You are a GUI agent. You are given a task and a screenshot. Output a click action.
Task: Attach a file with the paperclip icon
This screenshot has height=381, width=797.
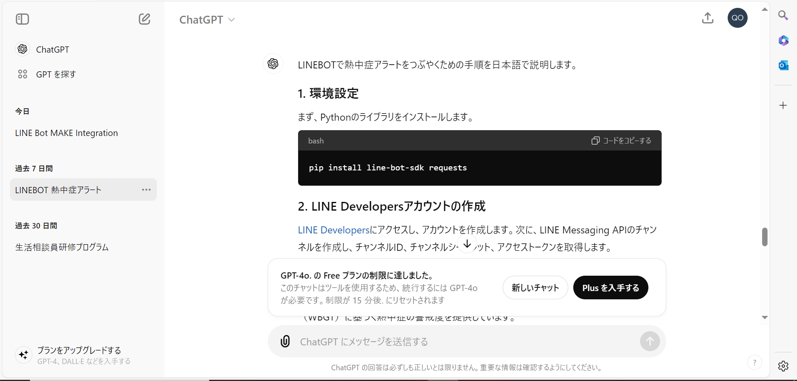(285, 341)
